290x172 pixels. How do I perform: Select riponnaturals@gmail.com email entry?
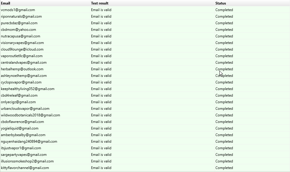[x=21, y=16]
